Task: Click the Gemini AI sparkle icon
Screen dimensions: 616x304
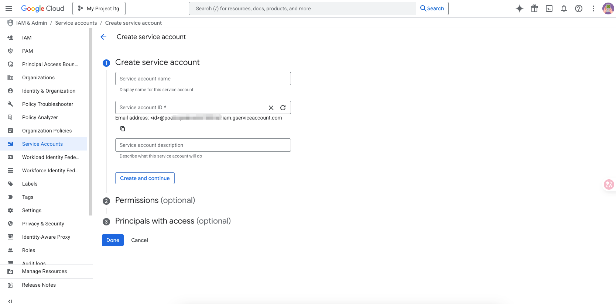Action: click(519, 8)
